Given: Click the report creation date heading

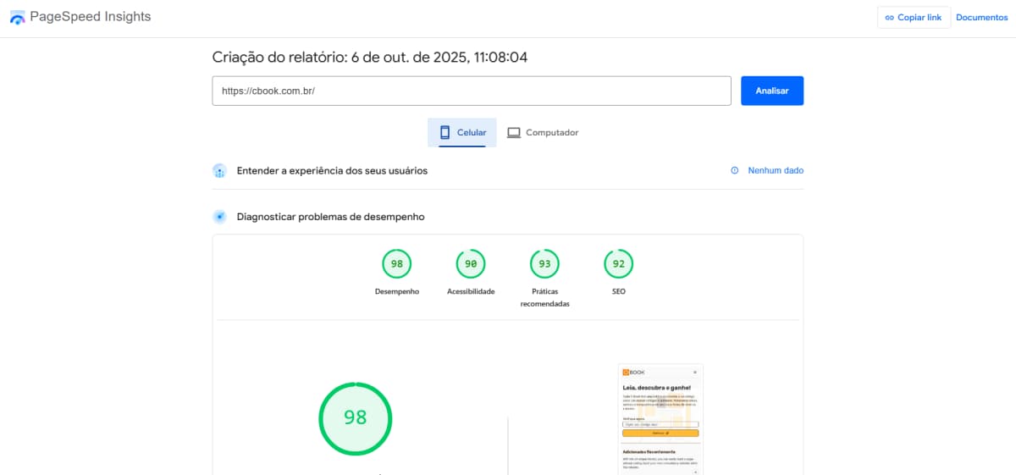Looking at the screenshot, I should pos(370,58).
